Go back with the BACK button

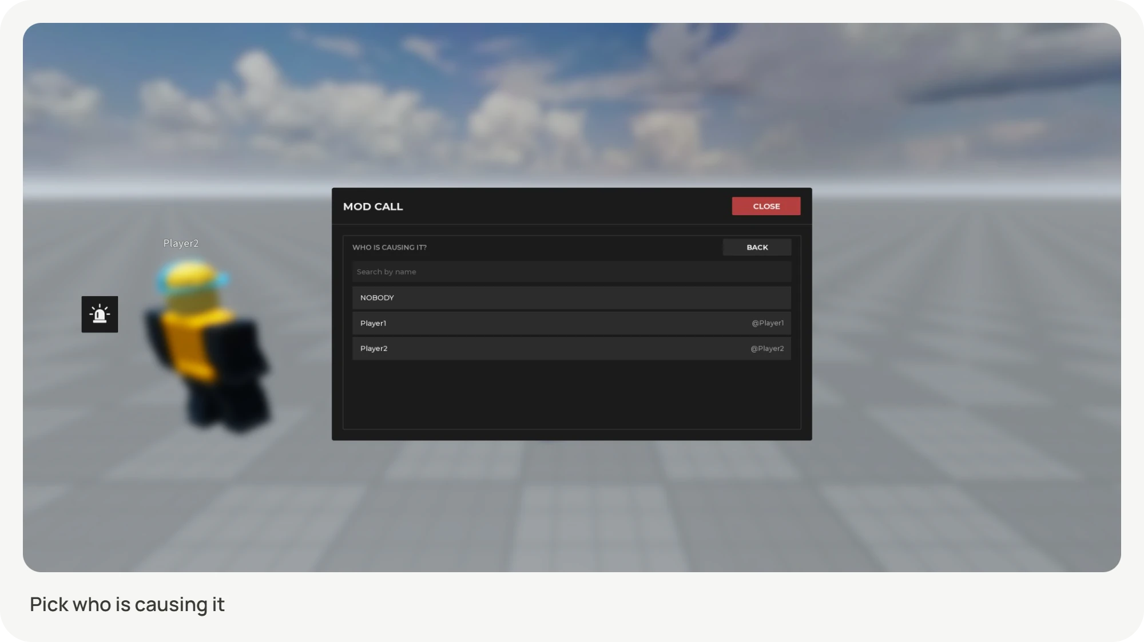pos(757,247)
